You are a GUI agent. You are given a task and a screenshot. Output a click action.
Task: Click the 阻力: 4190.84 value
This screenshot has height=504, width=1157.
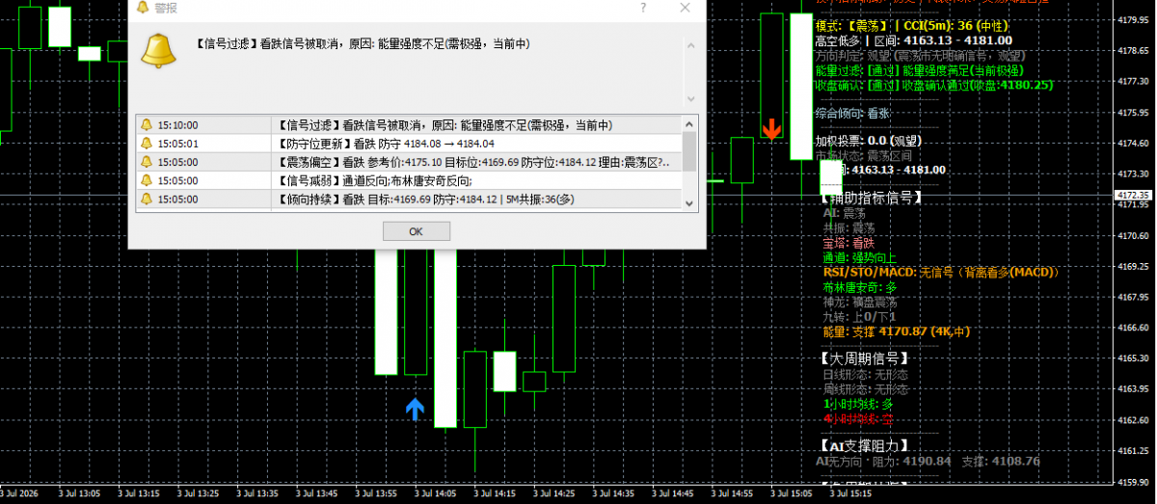(912, 462)
